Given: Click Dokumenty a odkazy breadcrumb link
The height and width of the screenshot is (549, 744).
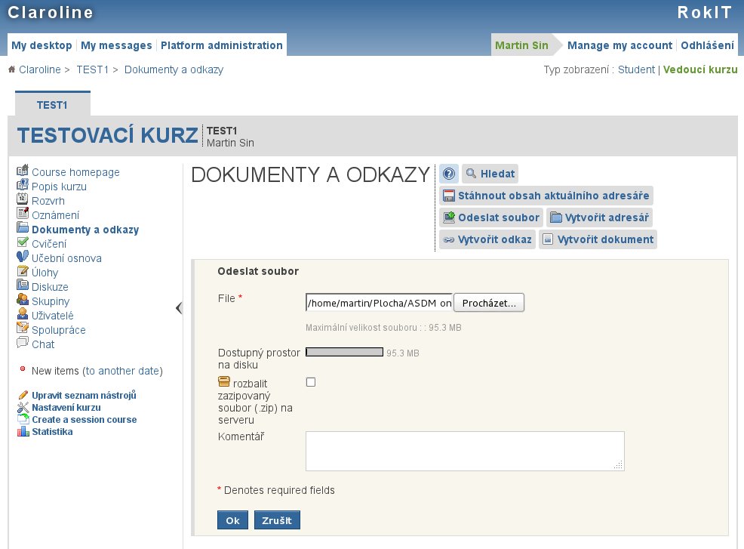Looking at the screenshot, I should (x=174, y=69).
